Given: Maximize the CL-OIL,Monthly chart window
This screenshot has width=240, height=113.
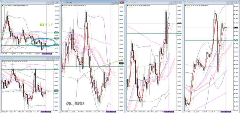Looking at the screenshot, I should tap(53, 2).
